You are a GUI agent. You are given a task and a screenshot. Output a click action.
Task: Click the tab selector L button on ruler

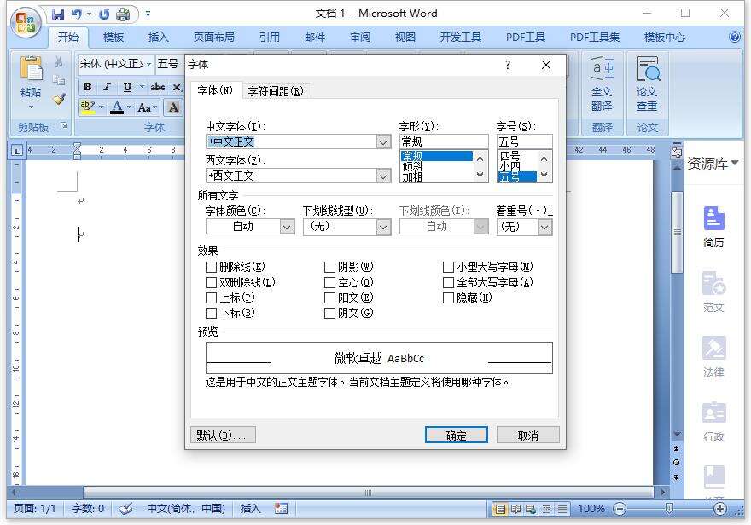(17, 151)
